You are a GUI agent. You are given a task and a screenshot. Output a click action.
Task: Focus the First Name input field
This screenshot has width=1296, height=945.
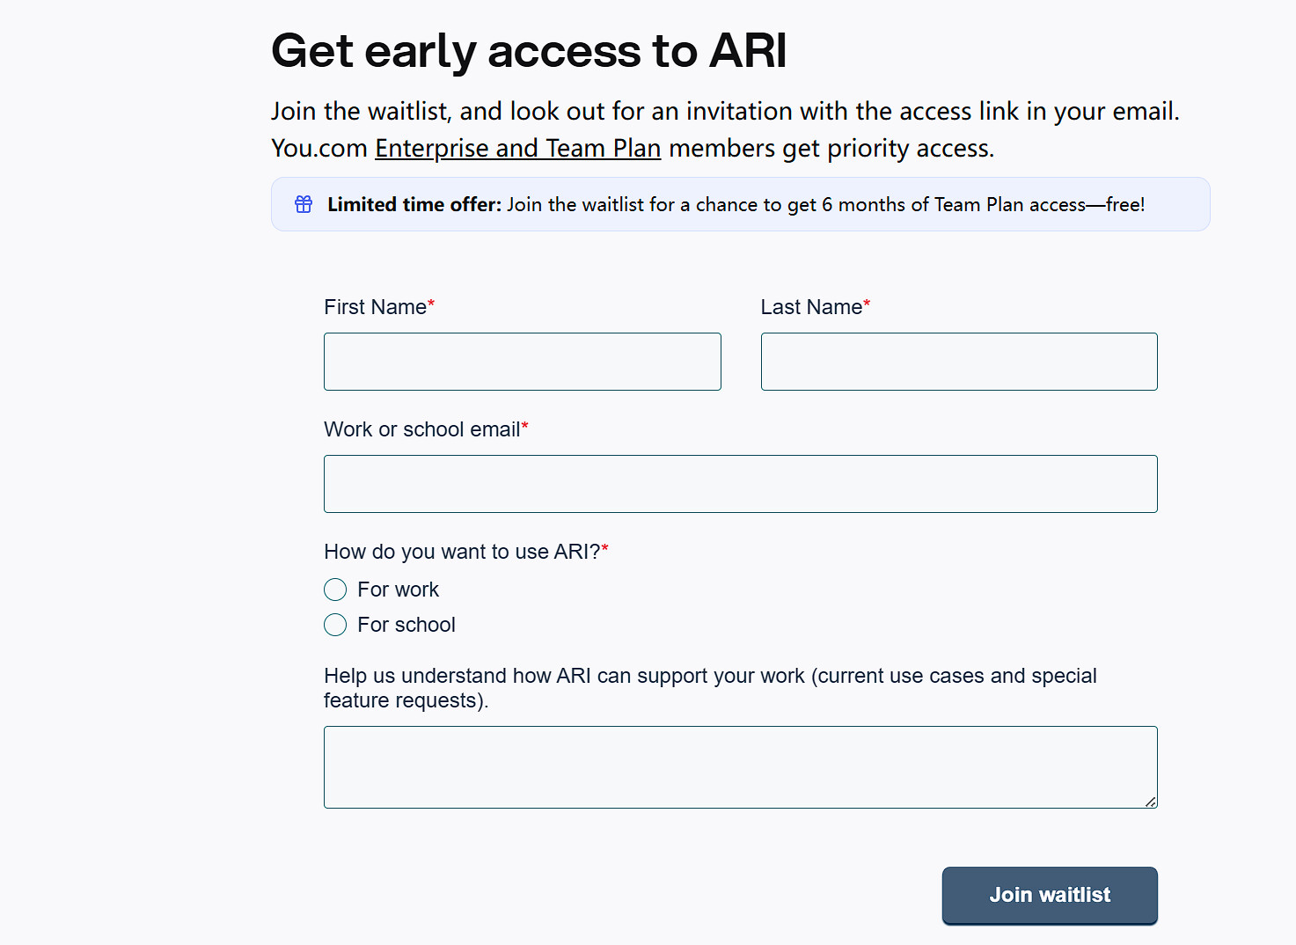tap(522, 362)
